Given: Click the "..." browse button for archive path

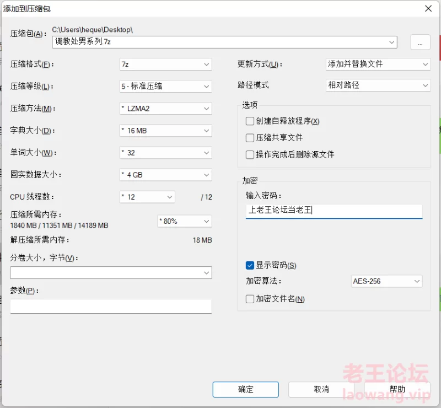Looking at the screenshot, I should [420, 42].
